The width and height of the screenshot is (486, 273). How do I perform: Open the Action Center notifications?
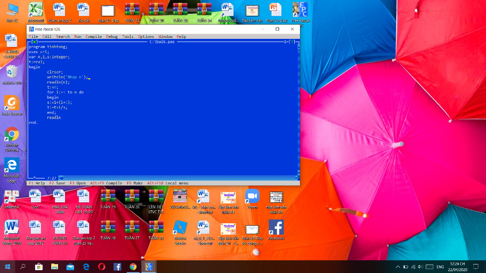[476, 266]
